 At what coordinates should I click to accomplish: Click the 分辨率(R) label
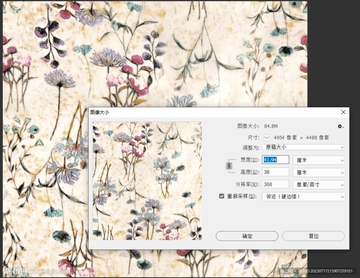[x=247, y=184]
